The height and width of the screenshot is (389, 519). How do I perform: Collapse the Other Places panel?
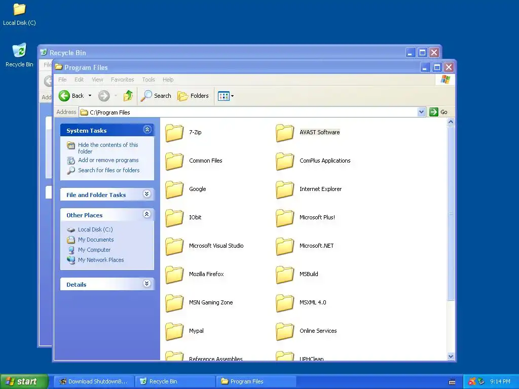(x=147, y=214)
